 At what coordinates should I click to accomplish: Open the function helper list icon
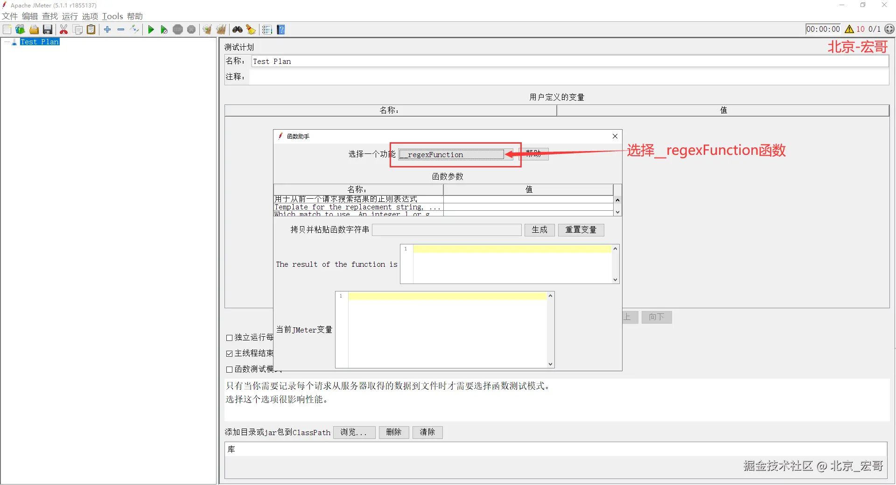click(x=267, y=30)
